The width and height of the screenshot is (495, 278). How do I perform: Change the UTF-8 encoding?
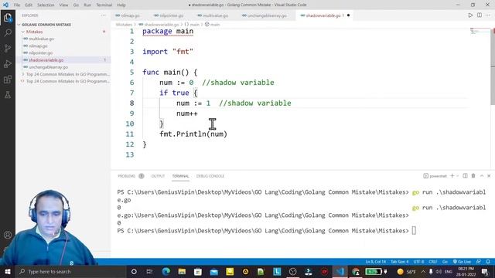coord(419,262)
